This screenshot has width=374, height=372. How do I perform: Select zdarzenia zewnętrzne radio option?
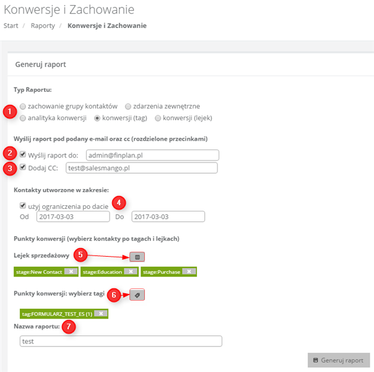128,106
